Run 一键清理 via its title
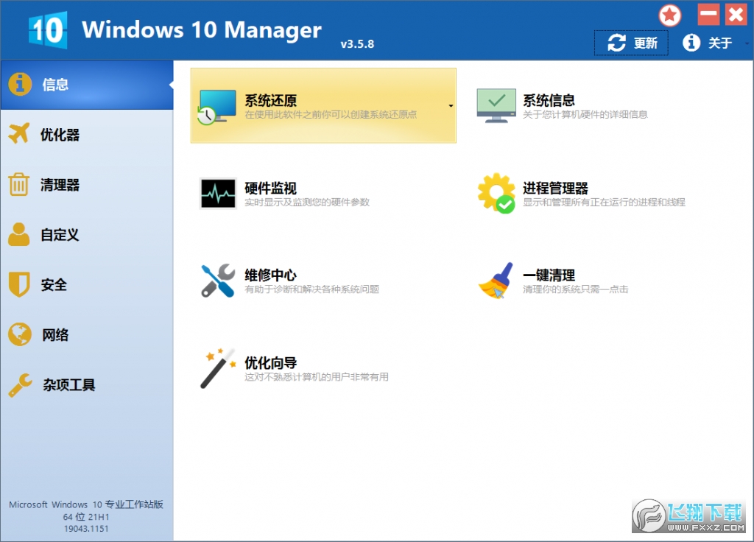Screen dimensions: 754x542 549,275
